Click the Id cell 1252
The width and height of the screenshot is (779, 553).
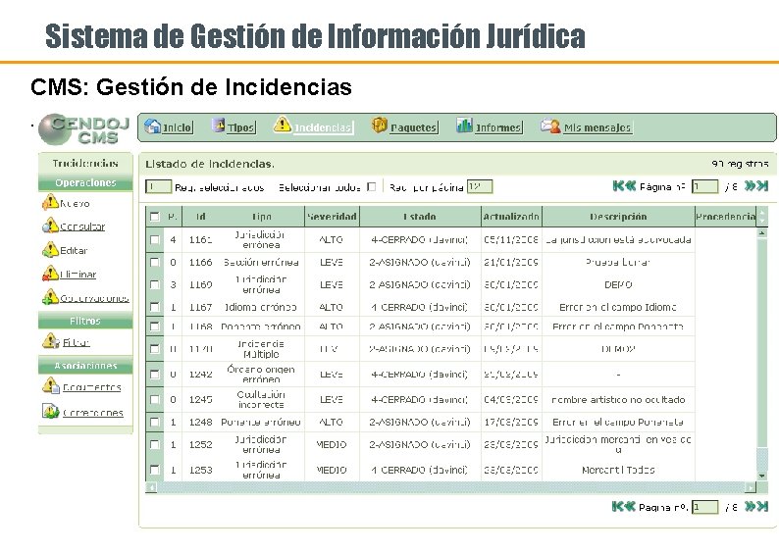201,445
